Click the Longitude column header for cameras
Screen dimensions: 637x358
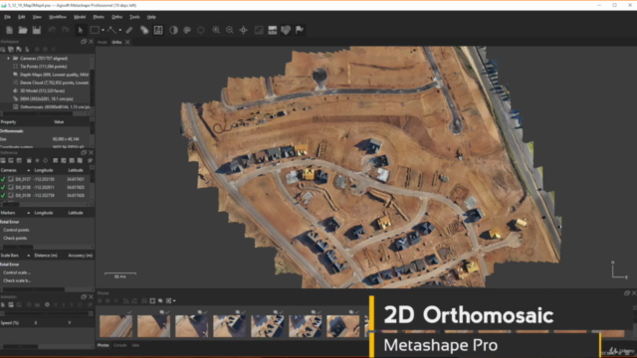point(44,170)
